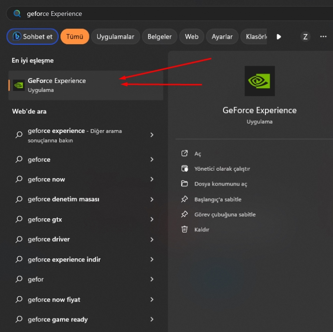Viewport: 333px width, 332px height.
Task: Click search icon next to geforce suggestion
Action: click(19, 159)
